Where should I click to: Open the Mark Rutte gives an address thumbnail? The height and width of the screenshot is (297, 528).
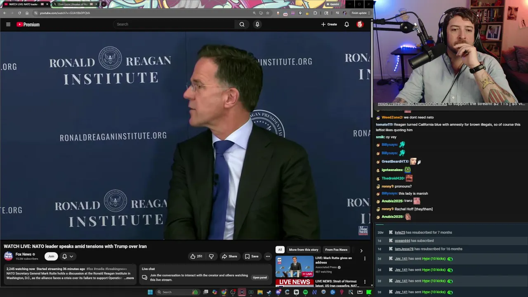[295, 266]
